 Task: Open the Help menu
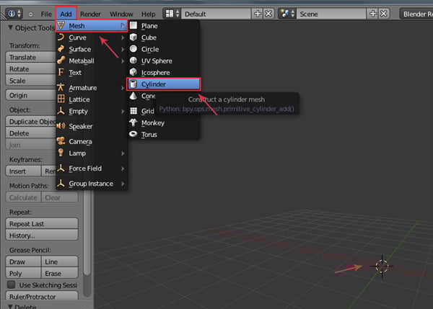(x=148, y=14)
